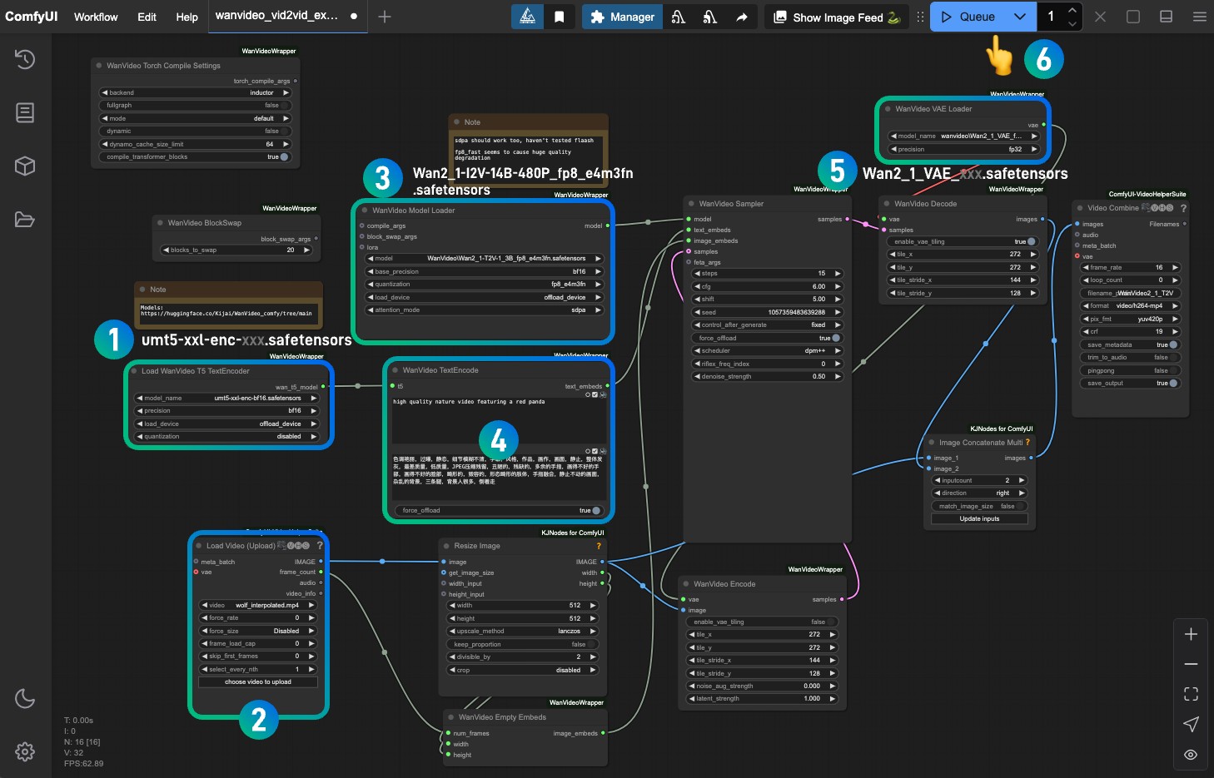Image resolution: width=1214 pixels, height=778 pixels.
Task: Open the Manager button
Action: pos(623,17)
